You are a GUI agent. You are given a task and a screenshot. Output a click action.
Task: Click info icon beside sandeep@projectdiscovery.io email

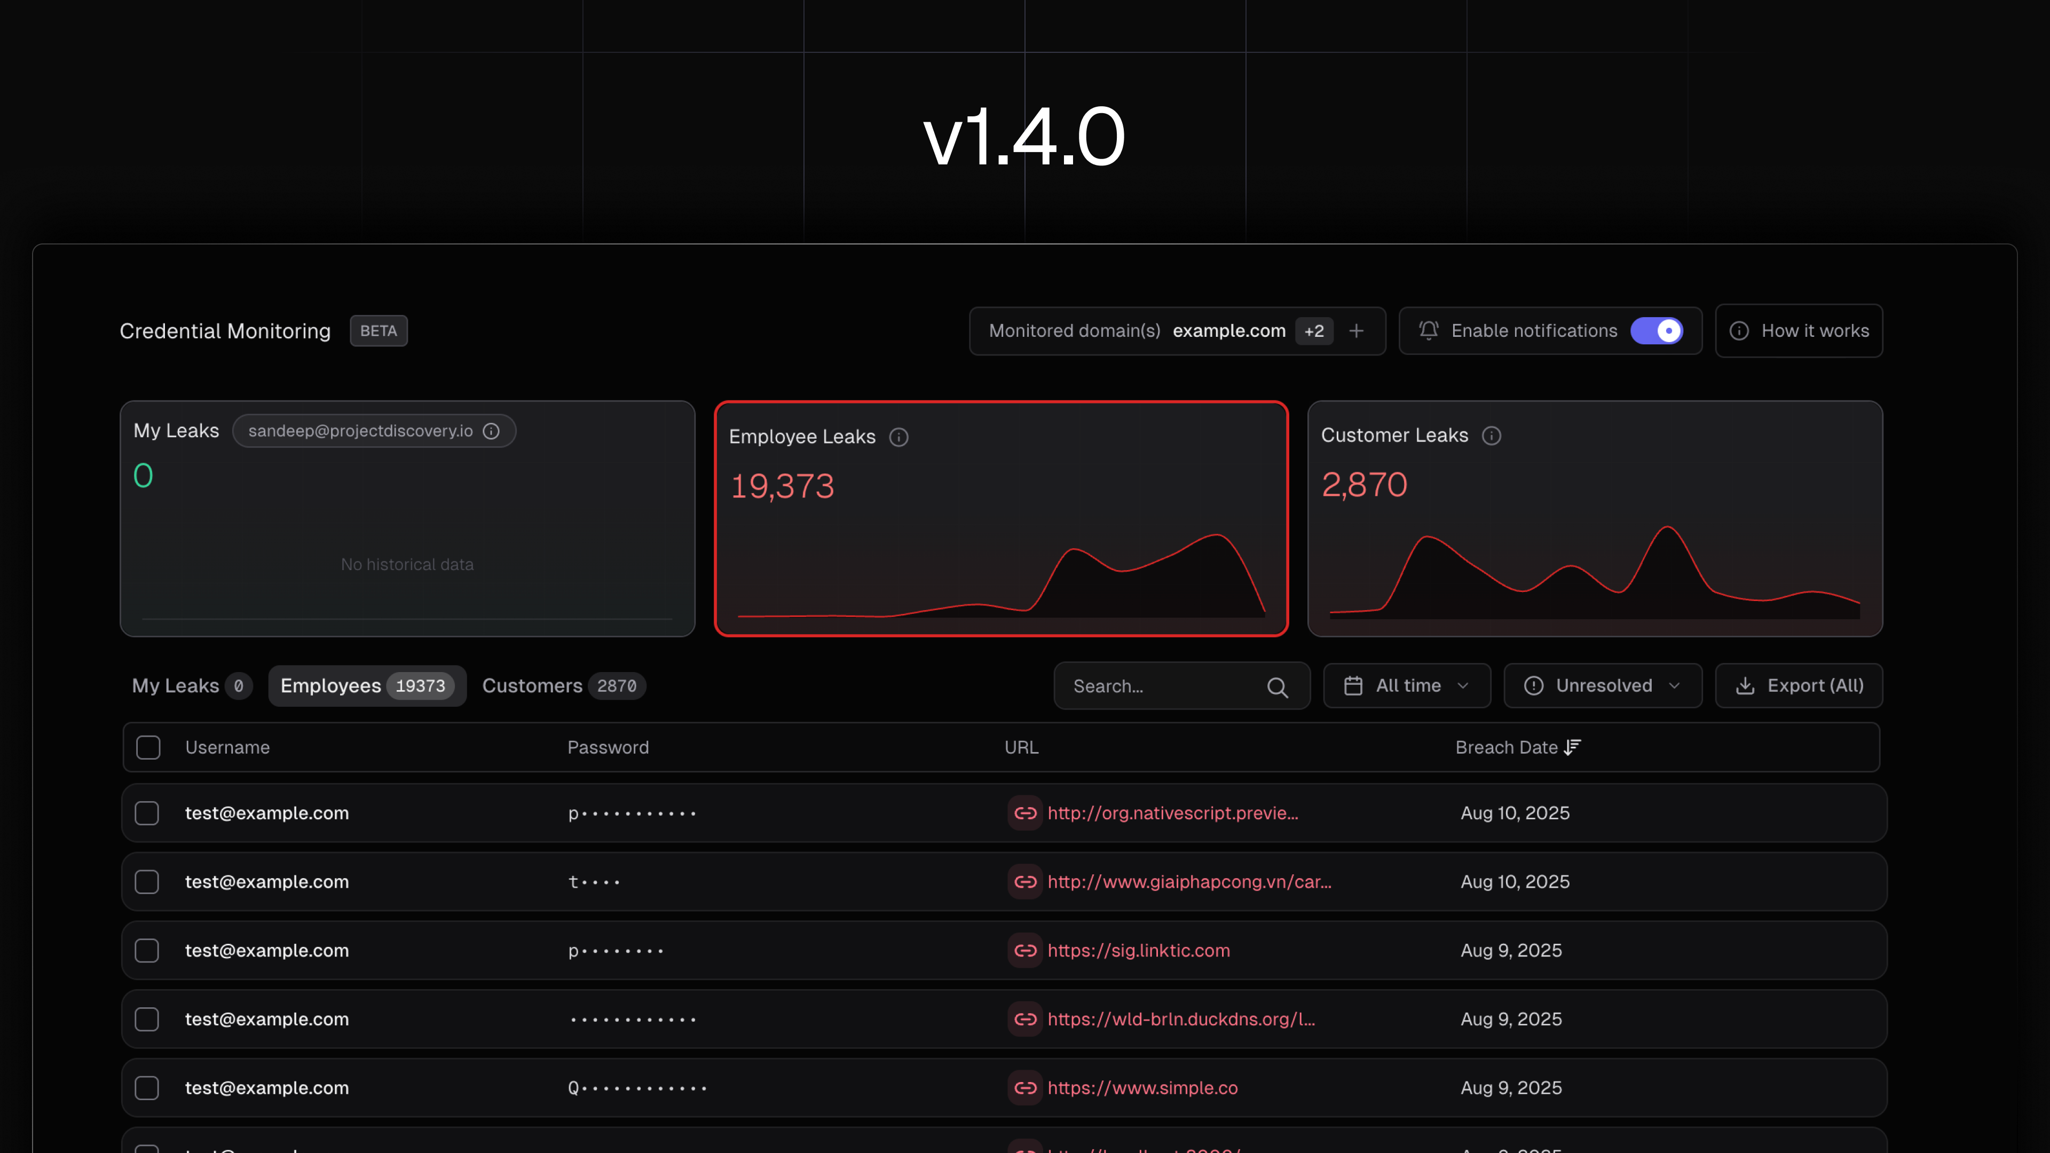point(491,430)
